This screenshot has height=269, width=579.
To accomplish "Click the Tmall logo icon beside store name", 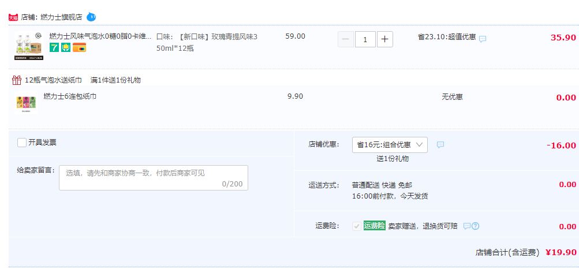I will tap(13, 17).
